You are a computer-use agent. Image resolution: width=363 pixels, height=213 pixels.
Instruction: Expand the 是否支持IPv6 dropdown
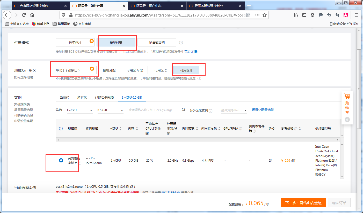coord(234,110)
